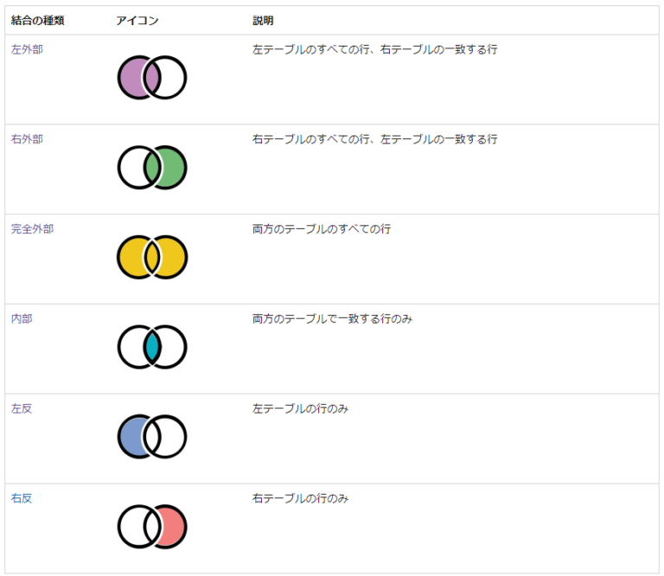The image size is (664, 576).
Task: Follow the 右反 link
Action: point(22,498)
